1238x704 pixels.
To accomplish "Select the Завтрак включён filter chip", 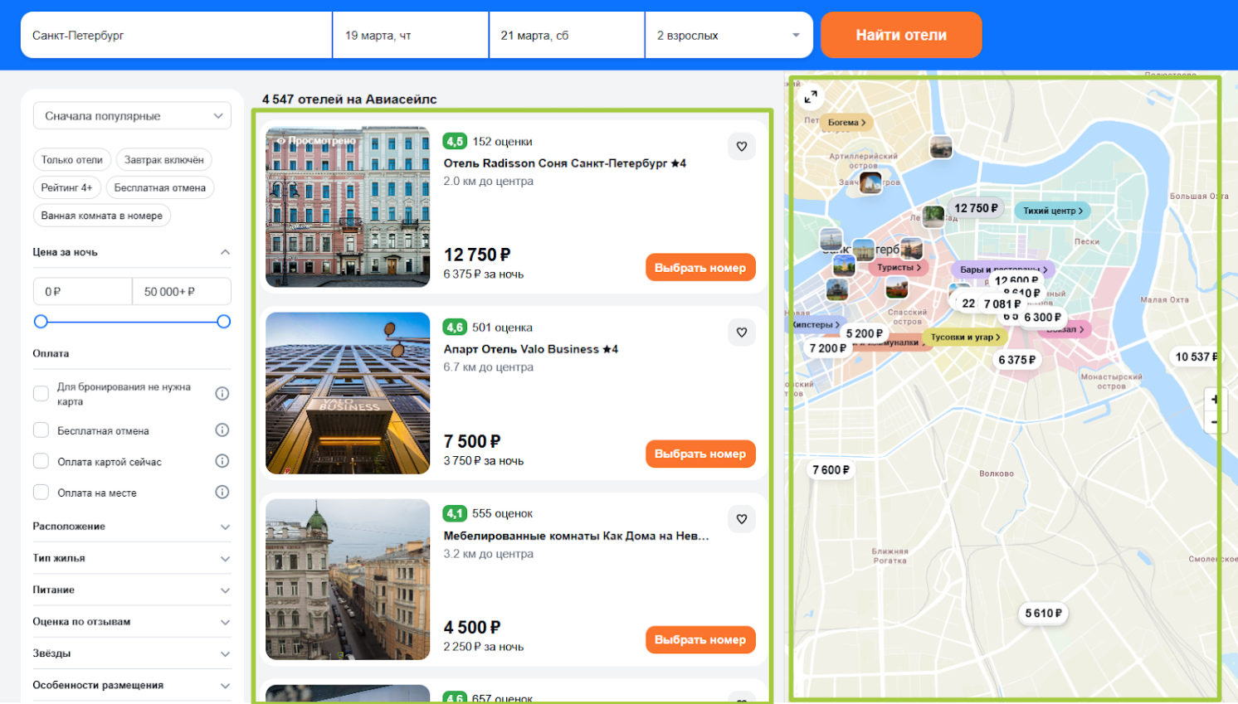I will 163,160.
